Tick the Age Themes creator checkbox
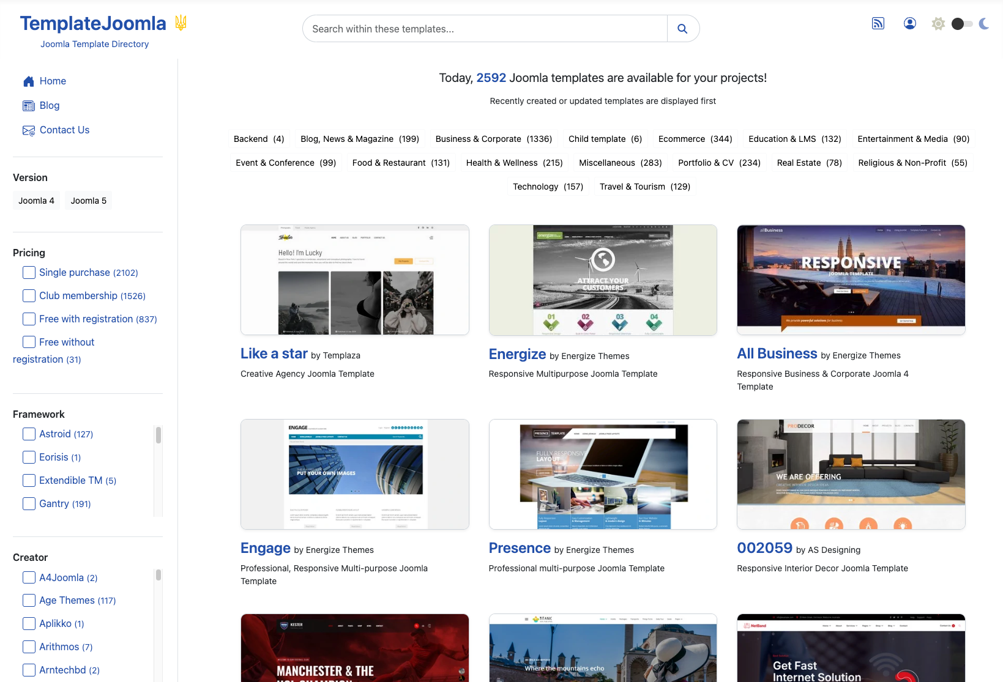 [x=29, y=601]
